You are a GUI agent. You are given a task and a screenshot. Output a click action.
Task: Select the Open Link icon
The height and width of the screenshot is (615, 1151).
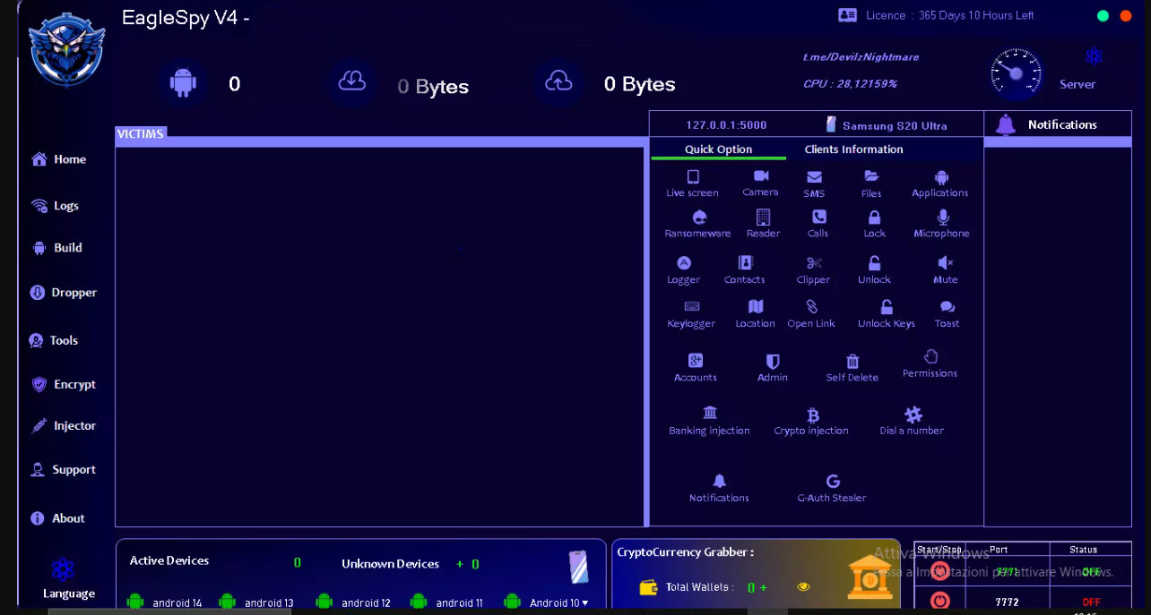pyautogui.click(x=812, y=306)
